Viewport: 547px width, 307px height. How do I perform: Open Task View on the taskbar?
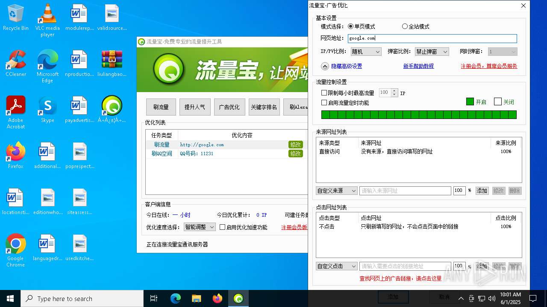(154, 298)
